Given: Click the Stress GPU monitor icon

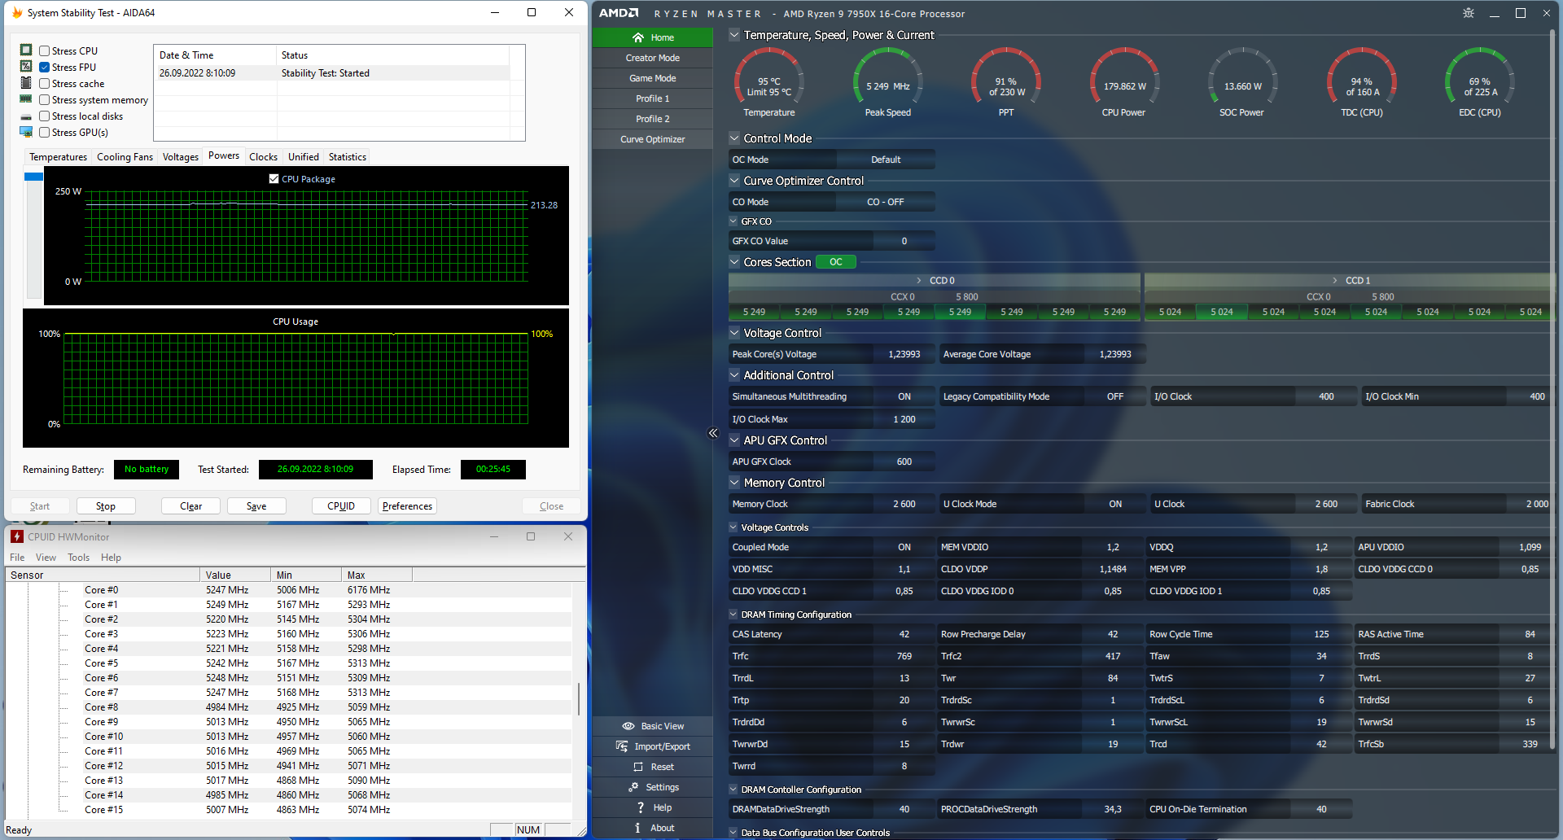Looking at the screenshot, I should tap(26, 132).
